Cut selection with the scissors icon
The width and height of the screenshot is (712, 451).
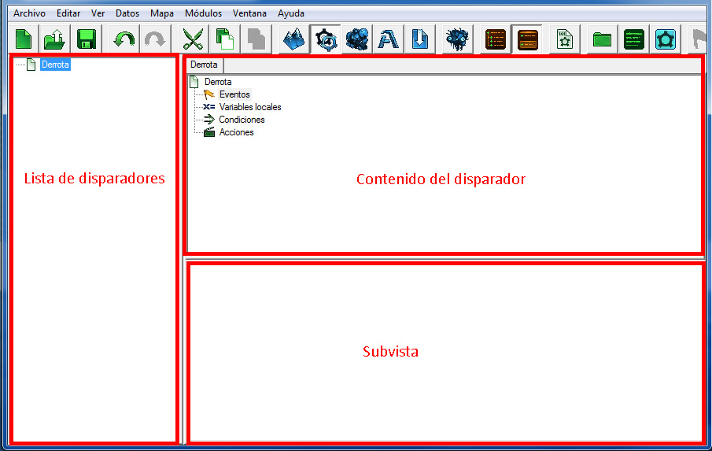(x=193, y=39)
